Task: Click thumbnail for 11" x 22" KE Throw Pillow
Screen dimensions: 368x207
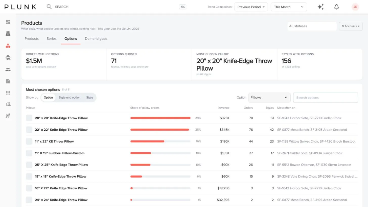Action: point(29,141)
